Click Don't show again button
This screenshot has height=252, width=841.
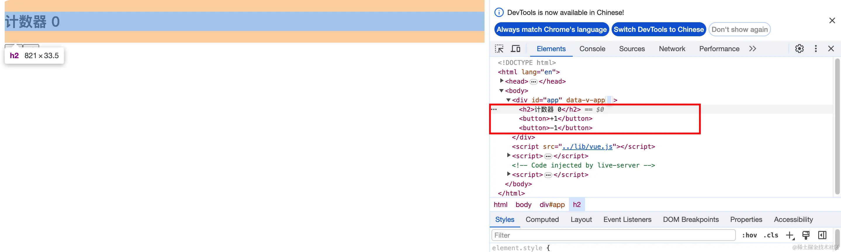[x=740, y=29]
